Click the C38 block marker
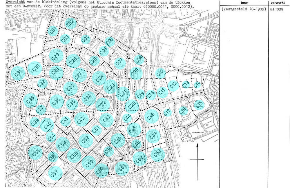Image resolution: width=290 pixels, height=188 pixels. [x=30, y=101]
